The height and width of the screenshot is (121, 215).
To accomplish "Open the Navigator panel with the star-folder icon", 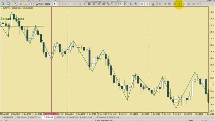I will point(26,4).
